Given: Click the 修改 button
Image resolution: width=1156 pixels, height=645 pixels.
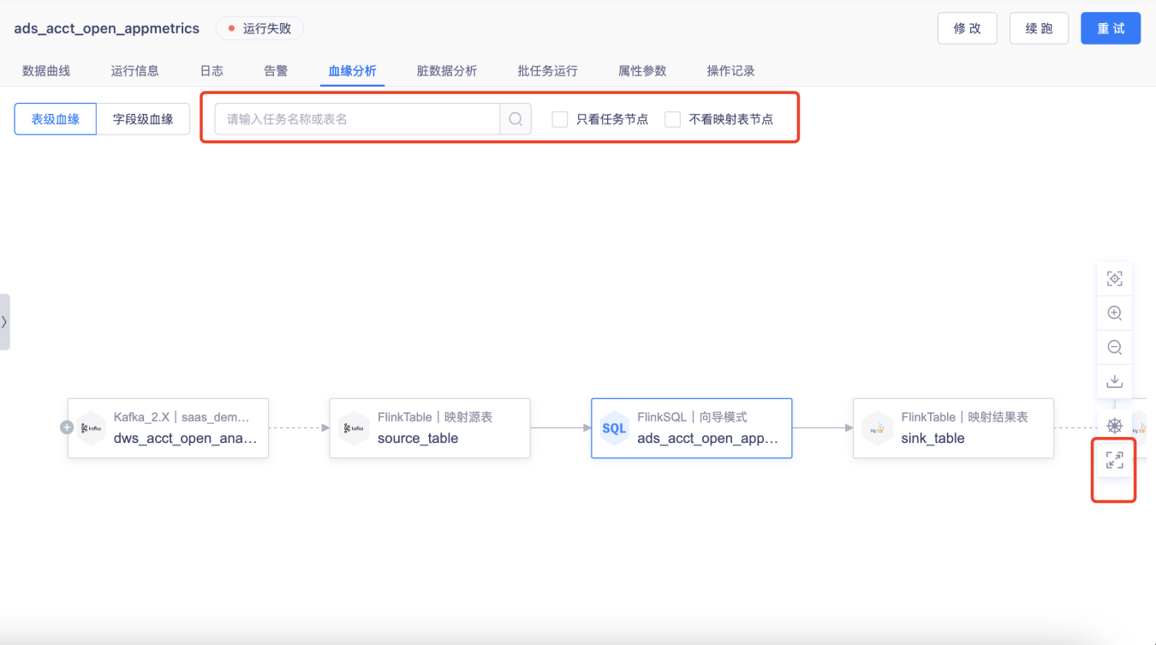Looking at the screenshot, I should [x=968, y=28].
